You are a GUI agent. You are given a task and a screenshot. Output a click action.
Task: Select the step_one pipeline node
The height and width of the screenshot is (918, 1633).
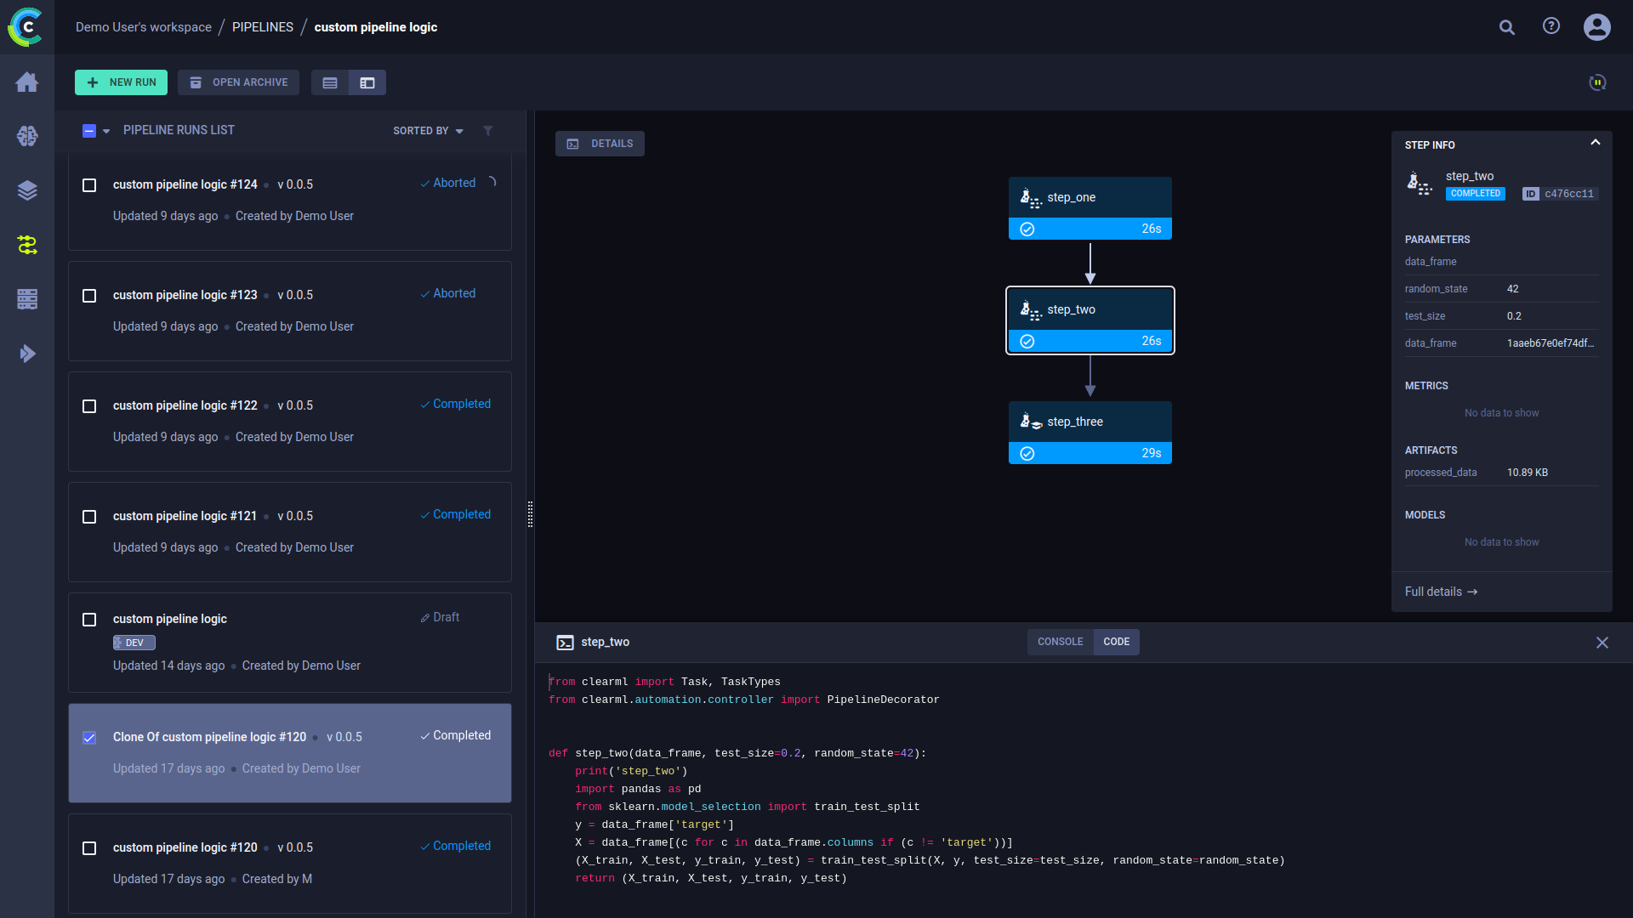click(x=1090, y=208)
